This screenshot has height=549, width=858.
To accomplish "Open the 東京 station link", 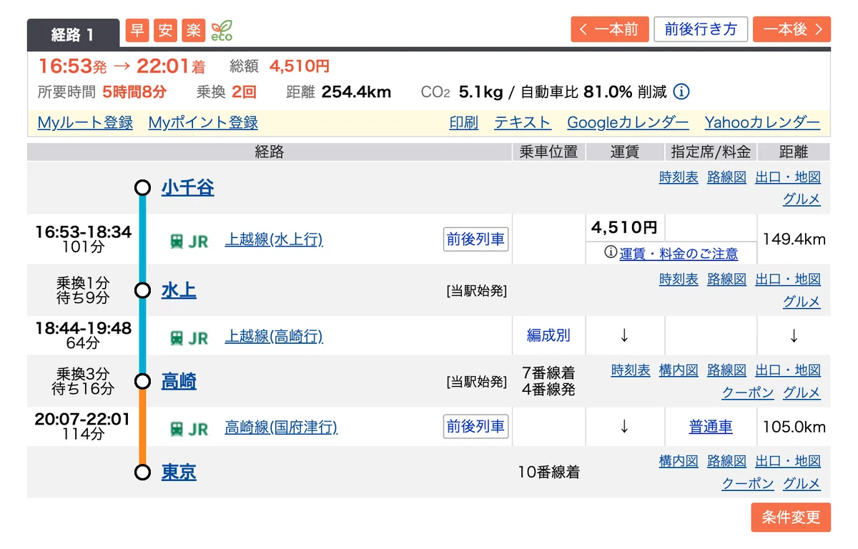I will [179, 472].
